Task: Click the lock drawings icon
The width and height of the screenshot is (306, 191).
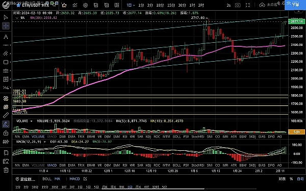Action: (x=6, y=133)
